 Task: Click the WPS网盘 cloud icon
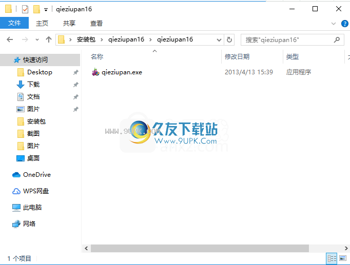click(x=16, y=191)
